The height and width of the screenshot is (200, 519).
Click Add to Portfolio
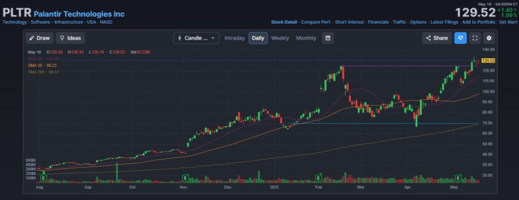[478, 22]
